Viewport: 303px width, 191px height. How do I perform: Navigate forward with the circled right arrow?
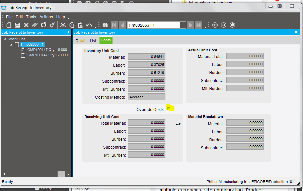point(224,25)
